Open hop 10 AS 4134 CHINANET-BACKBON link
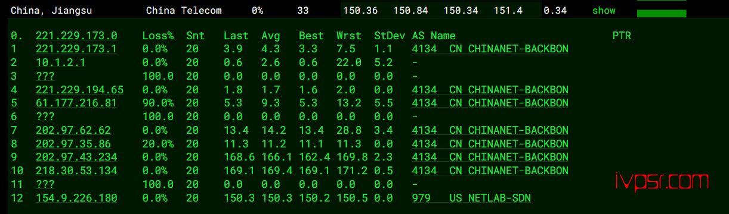This screenshot has width=729, height=214. (x=490, y=171)
